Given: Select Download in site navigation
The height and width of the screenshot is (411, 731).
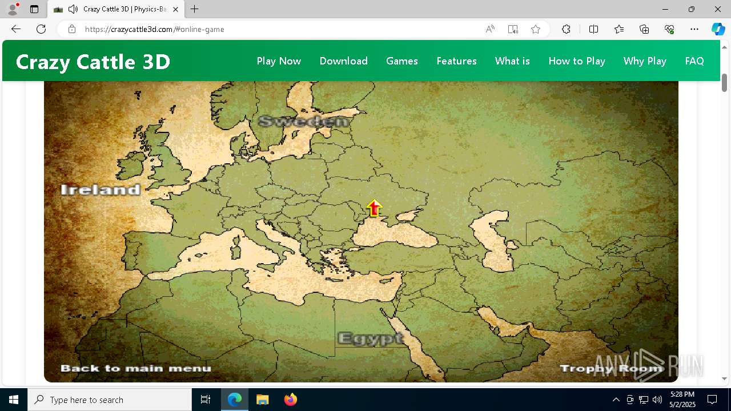Looking at the screenshot, I should (344, 61).
